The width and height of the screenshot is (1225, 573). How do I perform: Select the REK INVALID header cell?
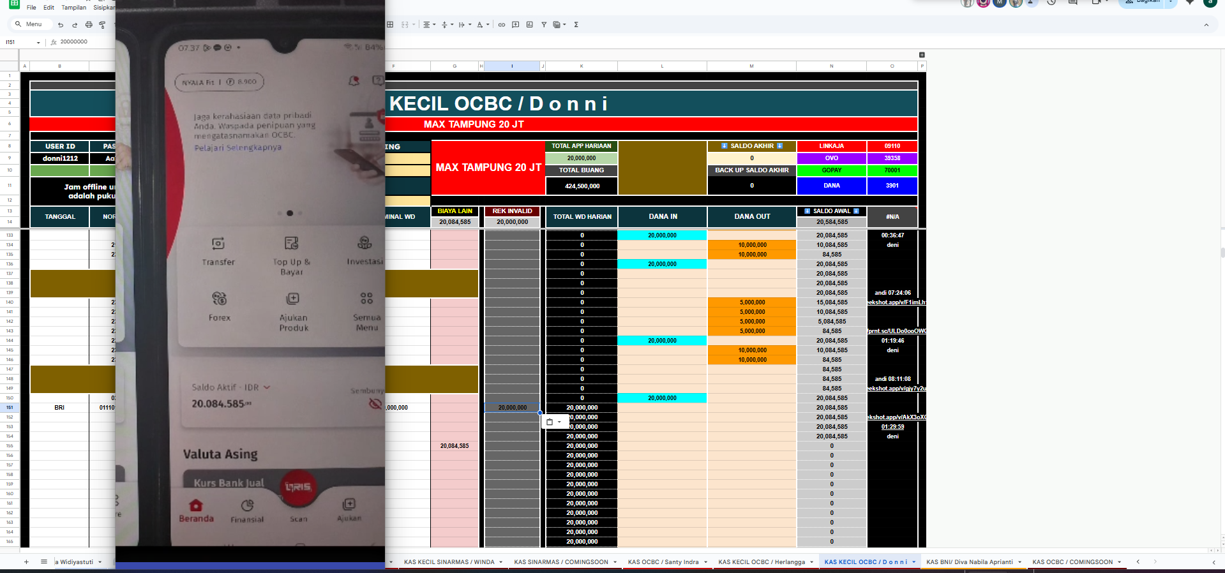tap(512, 211)
